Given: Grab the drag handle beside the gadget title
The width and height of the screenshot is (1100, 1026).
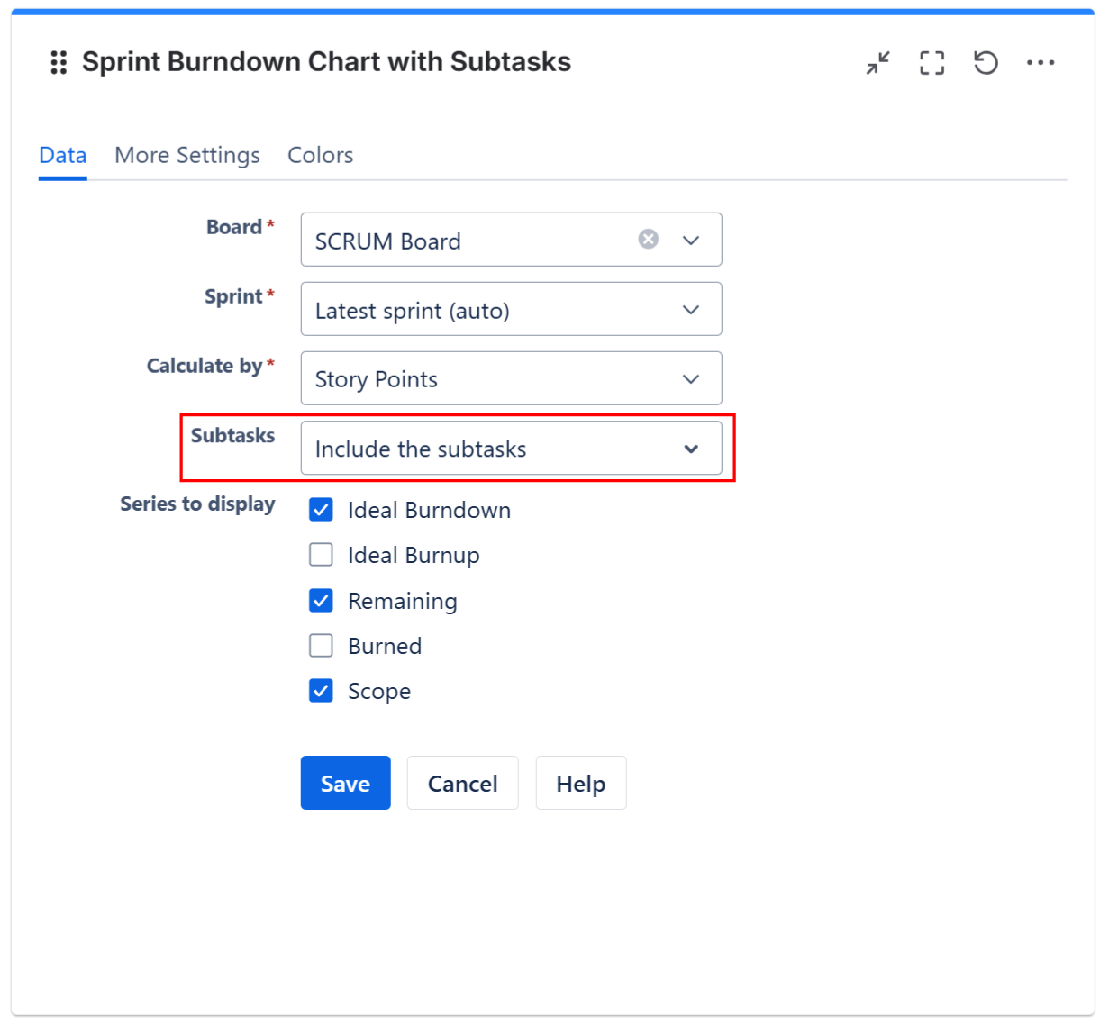Looking at the screenshot, I should tap(59, 62).
